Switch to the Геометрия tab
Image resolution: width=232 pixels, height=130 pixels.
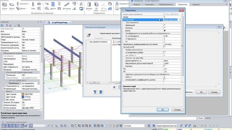(x=149, y=5)
